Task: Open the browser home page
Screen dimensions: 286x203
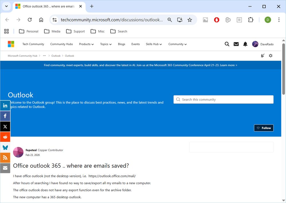Action: click(x=41, y=20)
